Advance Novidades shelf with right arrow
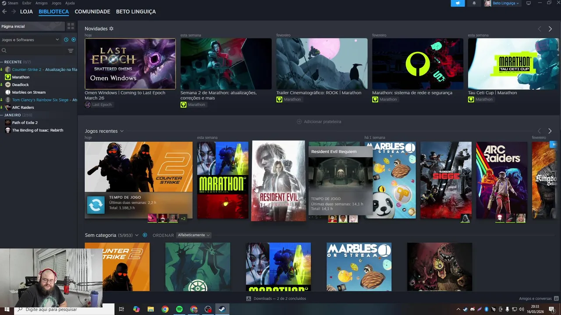Viewport: 561px width, 315px height. coord(550,29)
